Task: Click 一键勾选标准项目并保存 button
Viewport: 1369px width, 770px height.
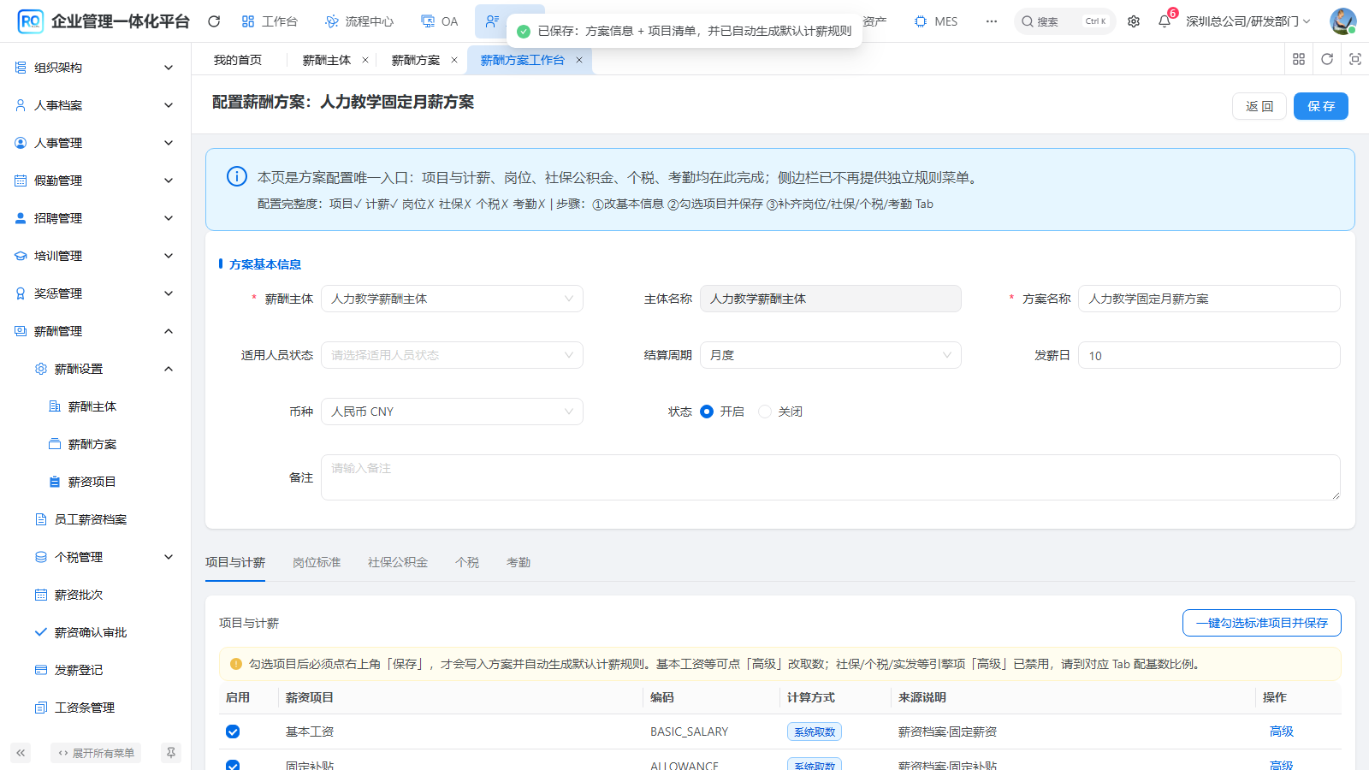Action: [x=1262, y=623]
